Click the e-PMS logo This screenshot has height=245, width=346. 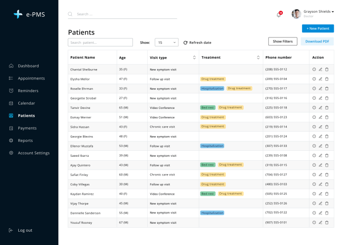pyautogui.click(x=29, y=14)
